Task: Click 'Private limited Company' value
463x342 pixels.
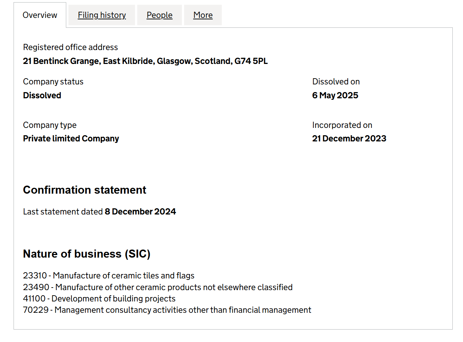Action: (x=71, y=138)
